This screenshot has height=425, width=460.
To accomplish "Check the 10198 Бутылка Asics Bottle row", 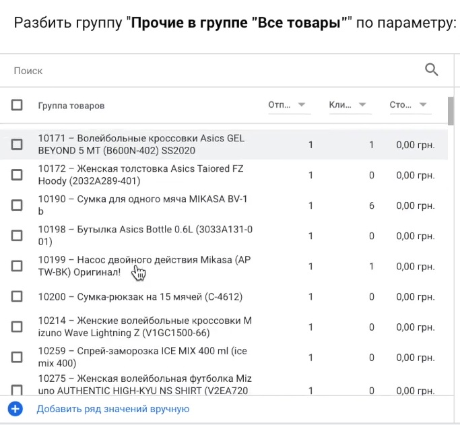I will tap(17, 235).
